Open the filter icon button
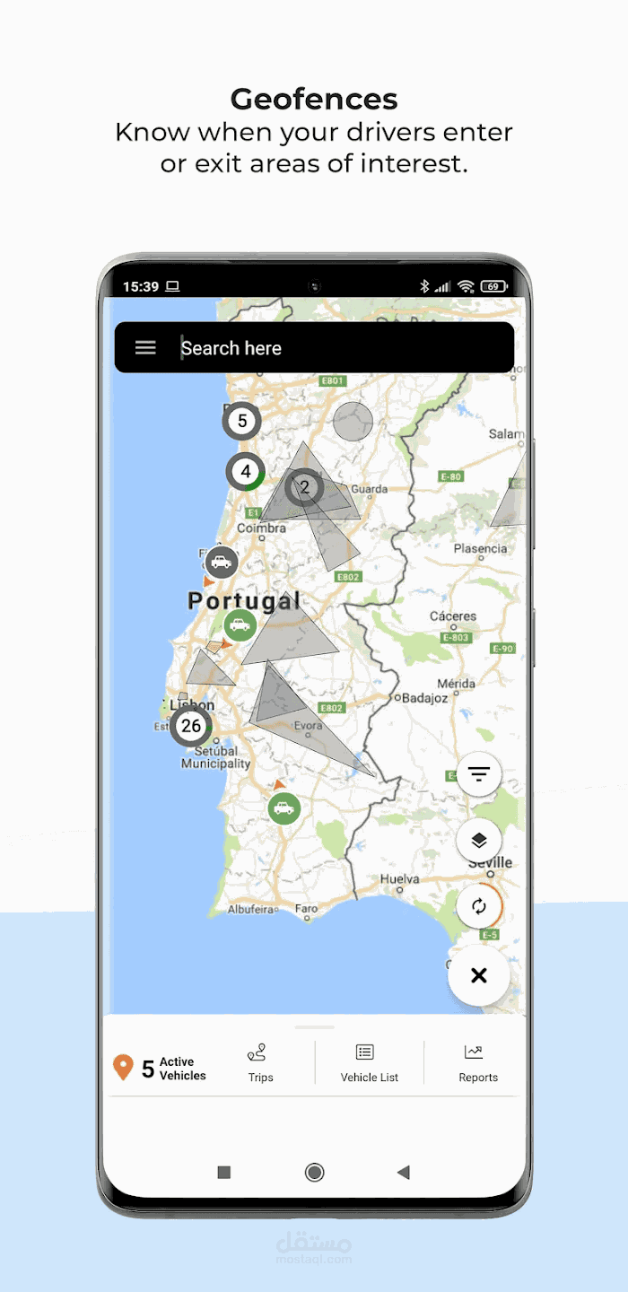The height and width of the screenshot is (1292, 628). coord(479,774)
